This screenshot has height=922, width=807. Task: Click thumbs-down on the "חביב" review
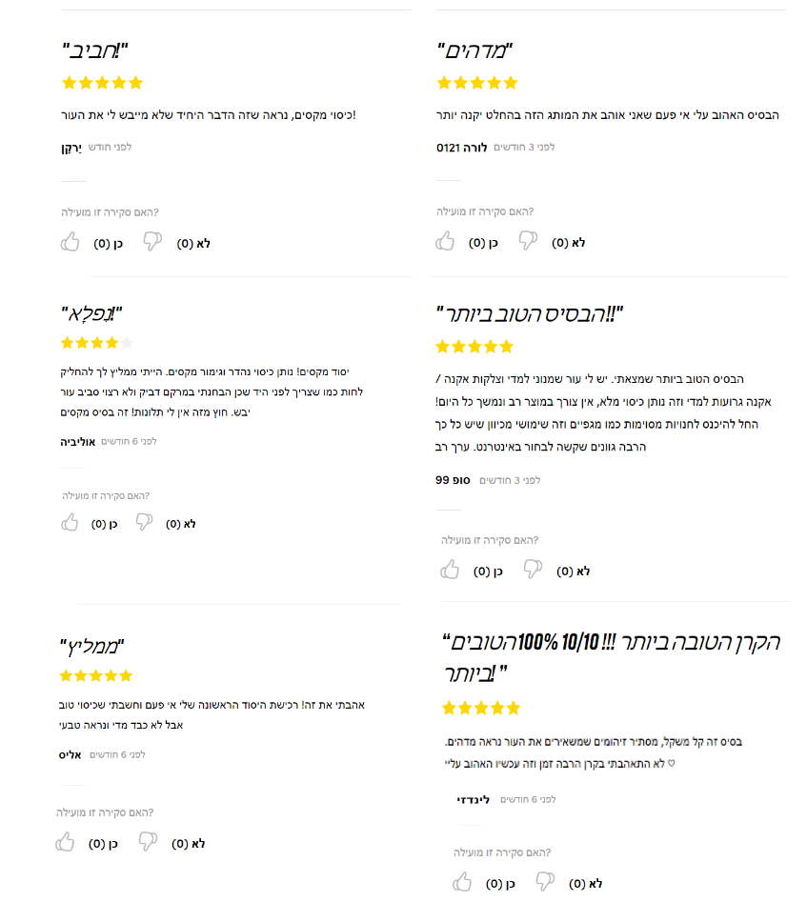pyautogui.click(x=152, y=241)
